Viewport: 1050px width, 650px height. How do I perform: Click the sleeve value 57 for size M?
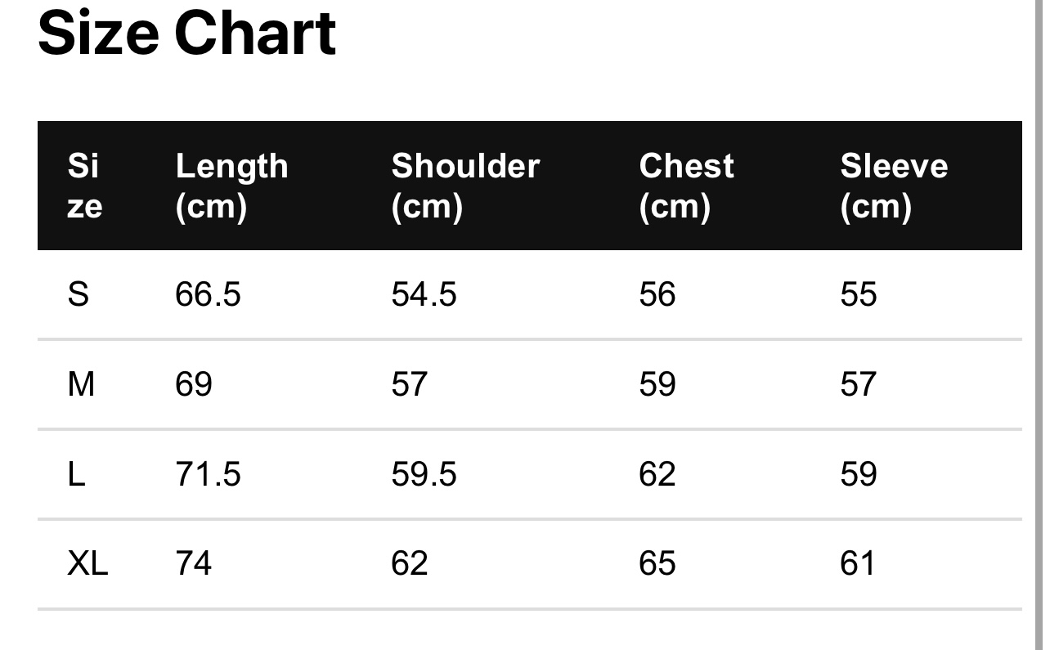tap(858, 383)
